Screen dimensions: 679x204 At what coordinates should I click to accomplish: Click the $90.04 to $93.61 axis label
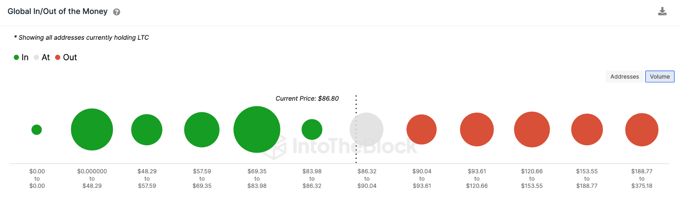422,178
